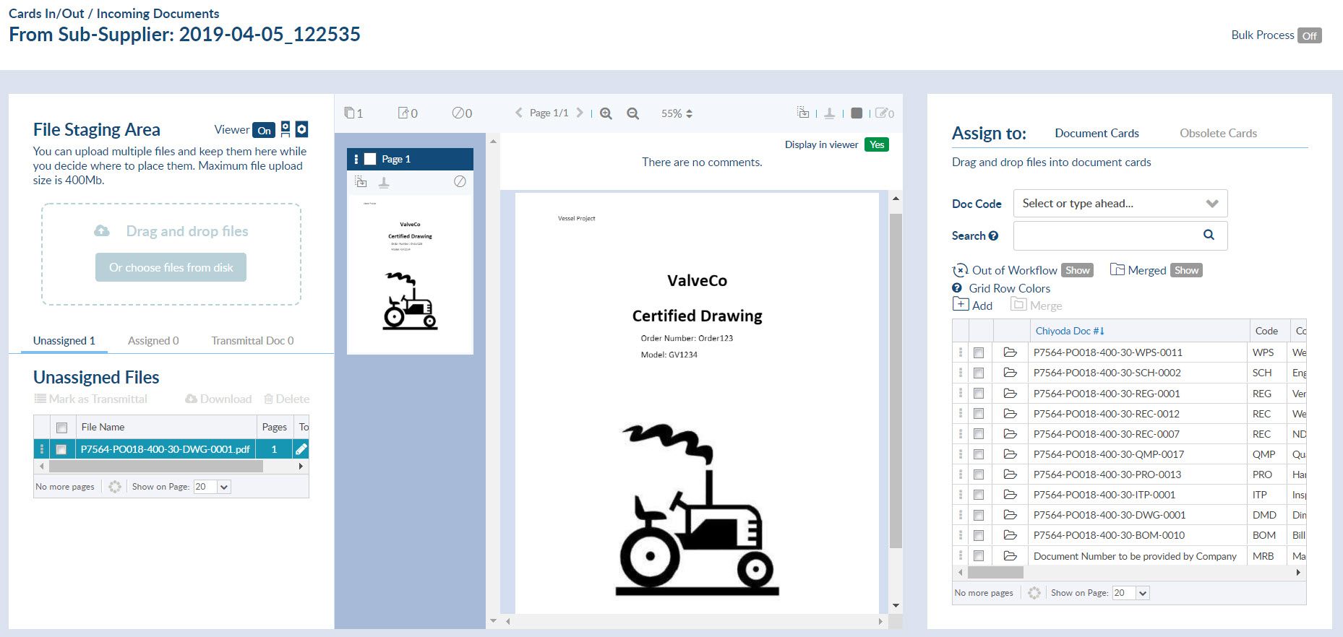This screenshot has height=637, width=1343.
Task: Click the document viewer vertical scrollbar
Action: click(896, 380)
